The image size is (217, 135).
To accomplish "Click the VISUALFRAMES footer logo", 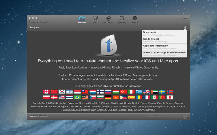I will (39, 117).
